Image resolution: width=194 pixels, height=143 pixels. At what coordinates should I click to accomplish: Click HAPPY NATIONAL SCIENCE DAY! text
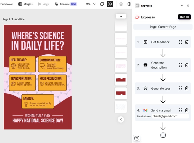coord(38,121)
